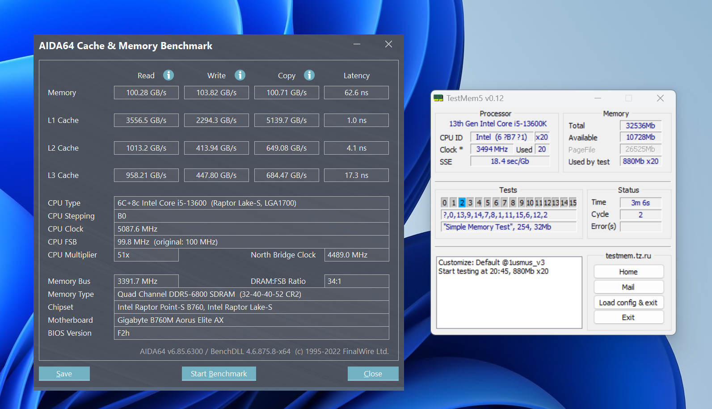Save the benchmark results
The width and height of the screenshot is (712, 409).
pos(64,374)
